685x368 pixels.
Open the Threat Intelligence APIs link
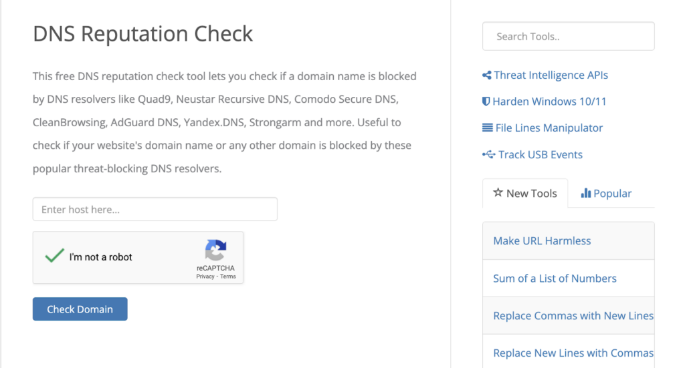coord(551,75)
